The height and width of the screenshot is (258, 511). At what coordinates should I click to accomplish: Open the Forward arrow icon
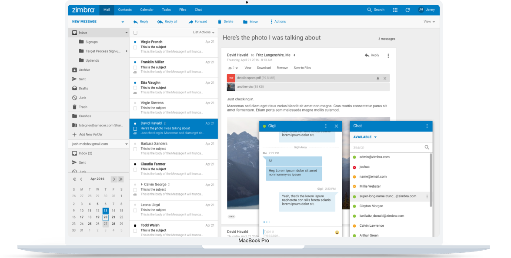[x=191, y=21]
